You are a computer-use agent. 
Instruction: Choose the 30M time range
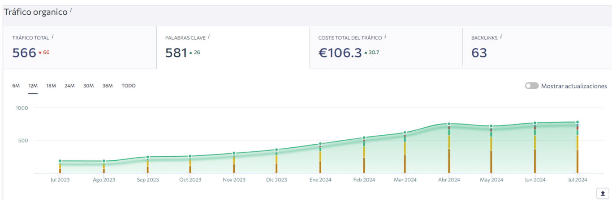(x=88, y=86)
